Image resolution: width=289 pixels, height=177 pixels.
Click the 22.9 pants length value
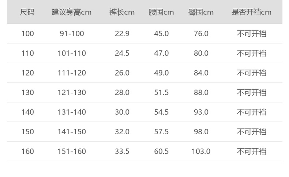coord(122,34)
